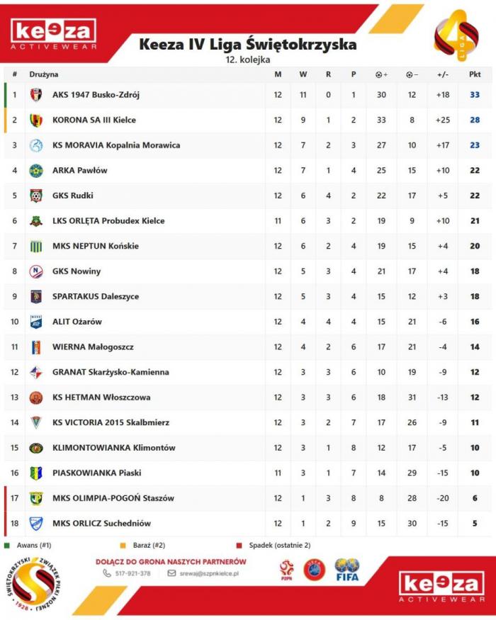496x620 pixels.
Task: Click the srewaj@szpnkielce.pl email address
Action: click(x=208, y=573)
